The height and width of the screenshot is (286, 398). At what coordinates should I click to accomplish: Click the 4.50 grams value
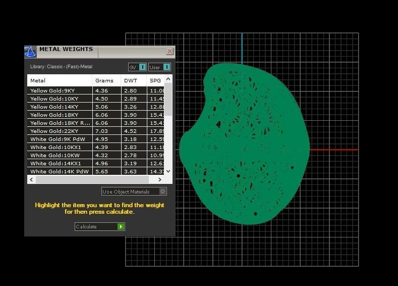pos(101,99)
